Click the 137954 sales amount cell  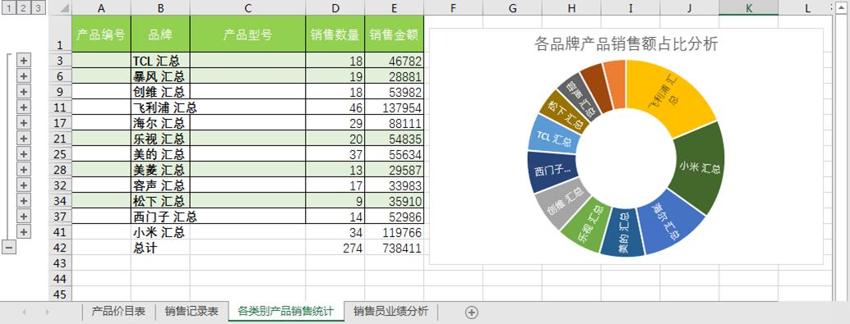(394, 107)
